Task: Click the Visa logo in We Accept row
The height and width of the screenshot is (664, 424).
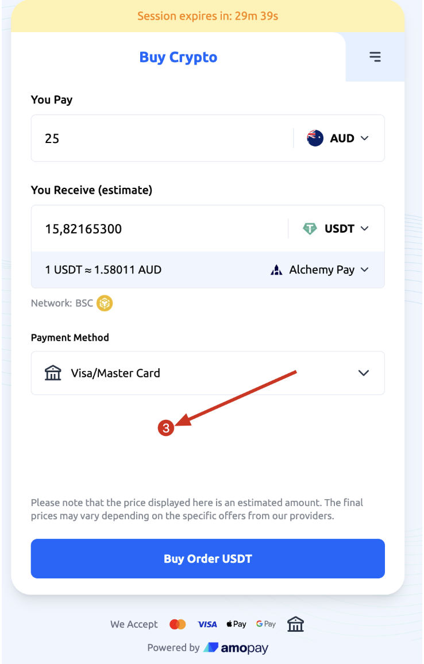Action: coord(207,624)
